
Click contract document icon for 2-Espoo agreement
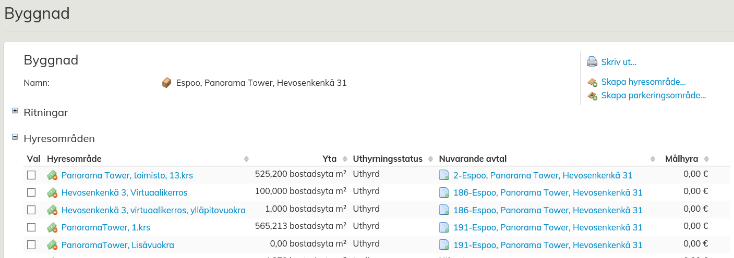444,175
